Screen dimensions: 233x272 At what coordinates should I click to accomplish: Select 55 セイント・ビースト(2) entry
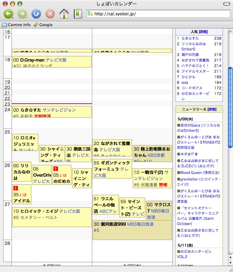(x=132, y=207)
